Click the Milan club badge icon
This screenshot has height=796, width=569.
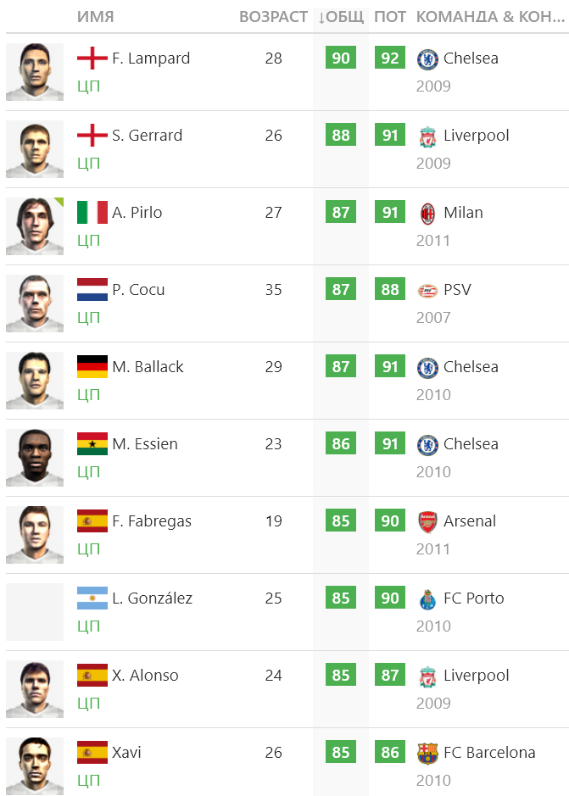point(427,213)
